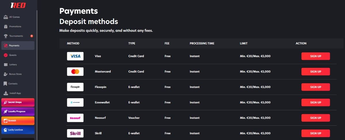Click the Quests icon

tap(5, 55)
